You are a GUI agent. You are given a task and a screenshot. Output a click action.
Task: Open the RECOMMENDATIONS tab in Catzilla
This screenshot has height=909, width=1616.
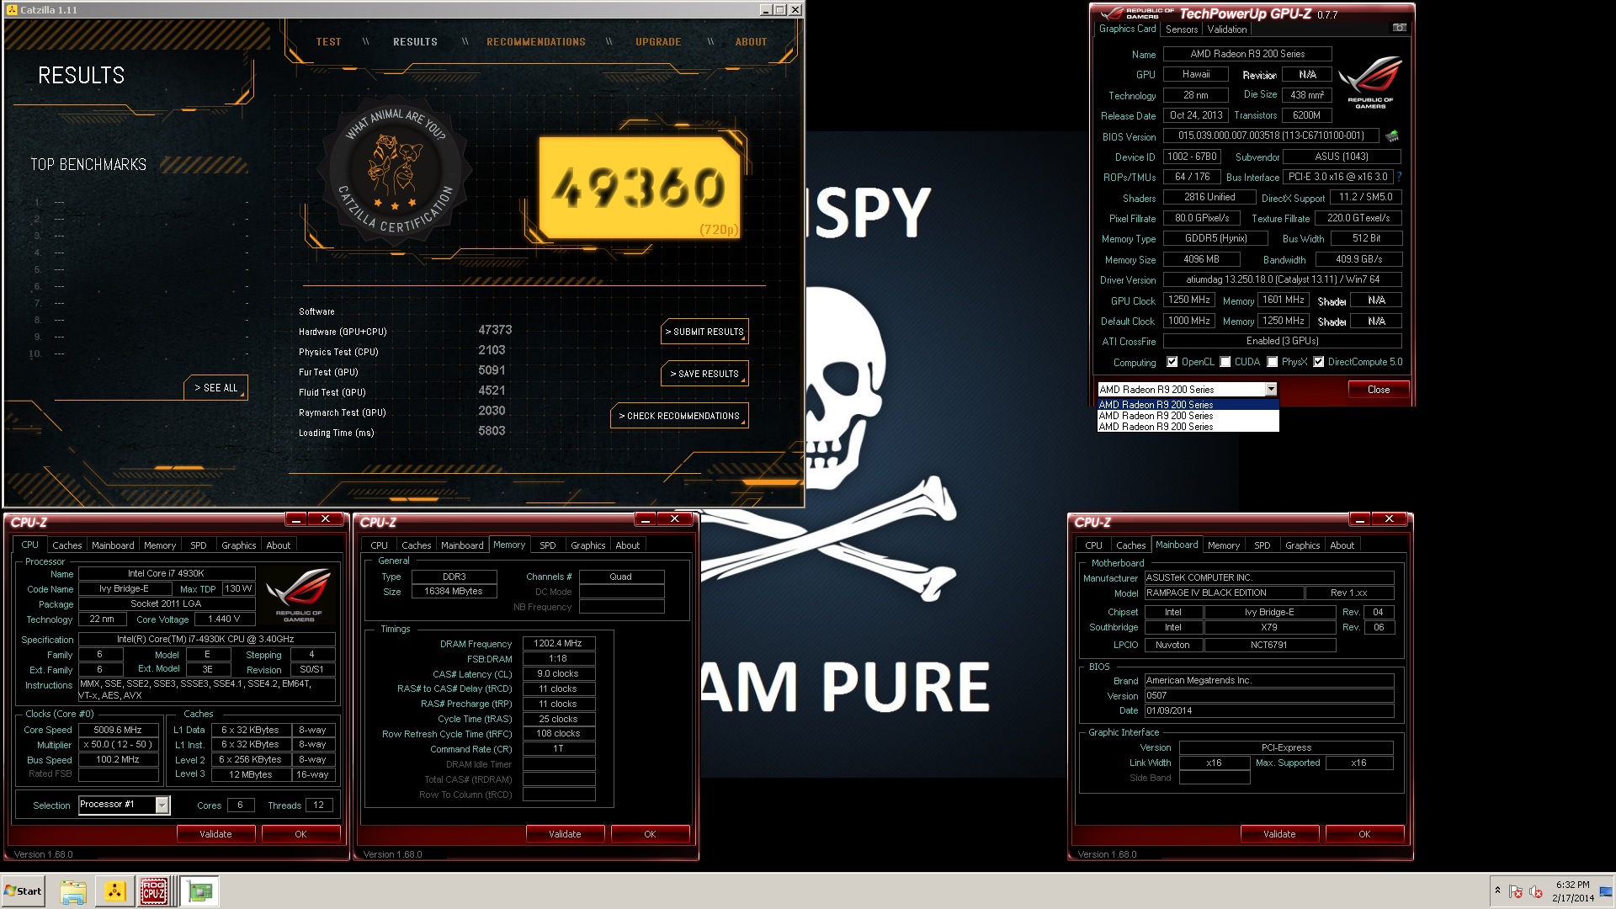[x=536, y=42]
